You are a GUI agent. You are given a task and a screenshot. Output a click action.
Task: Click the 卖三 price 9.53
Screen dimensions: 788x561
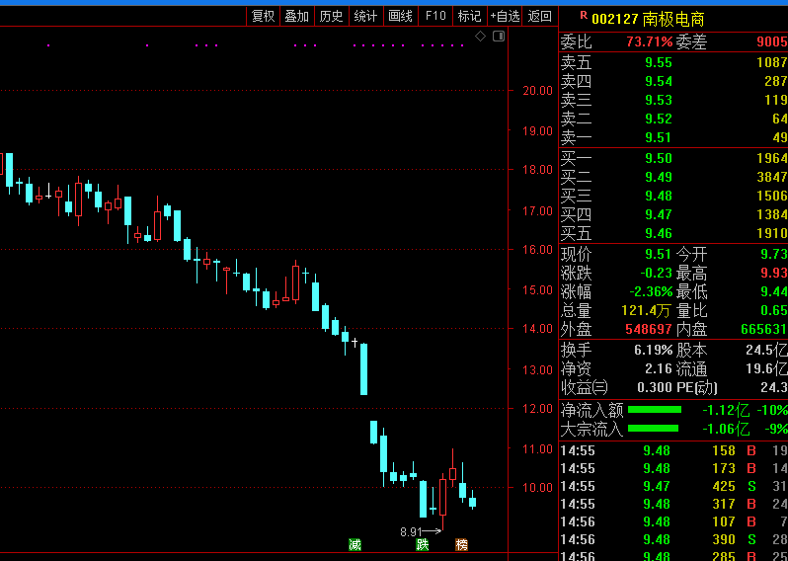[x=659, y=100]
